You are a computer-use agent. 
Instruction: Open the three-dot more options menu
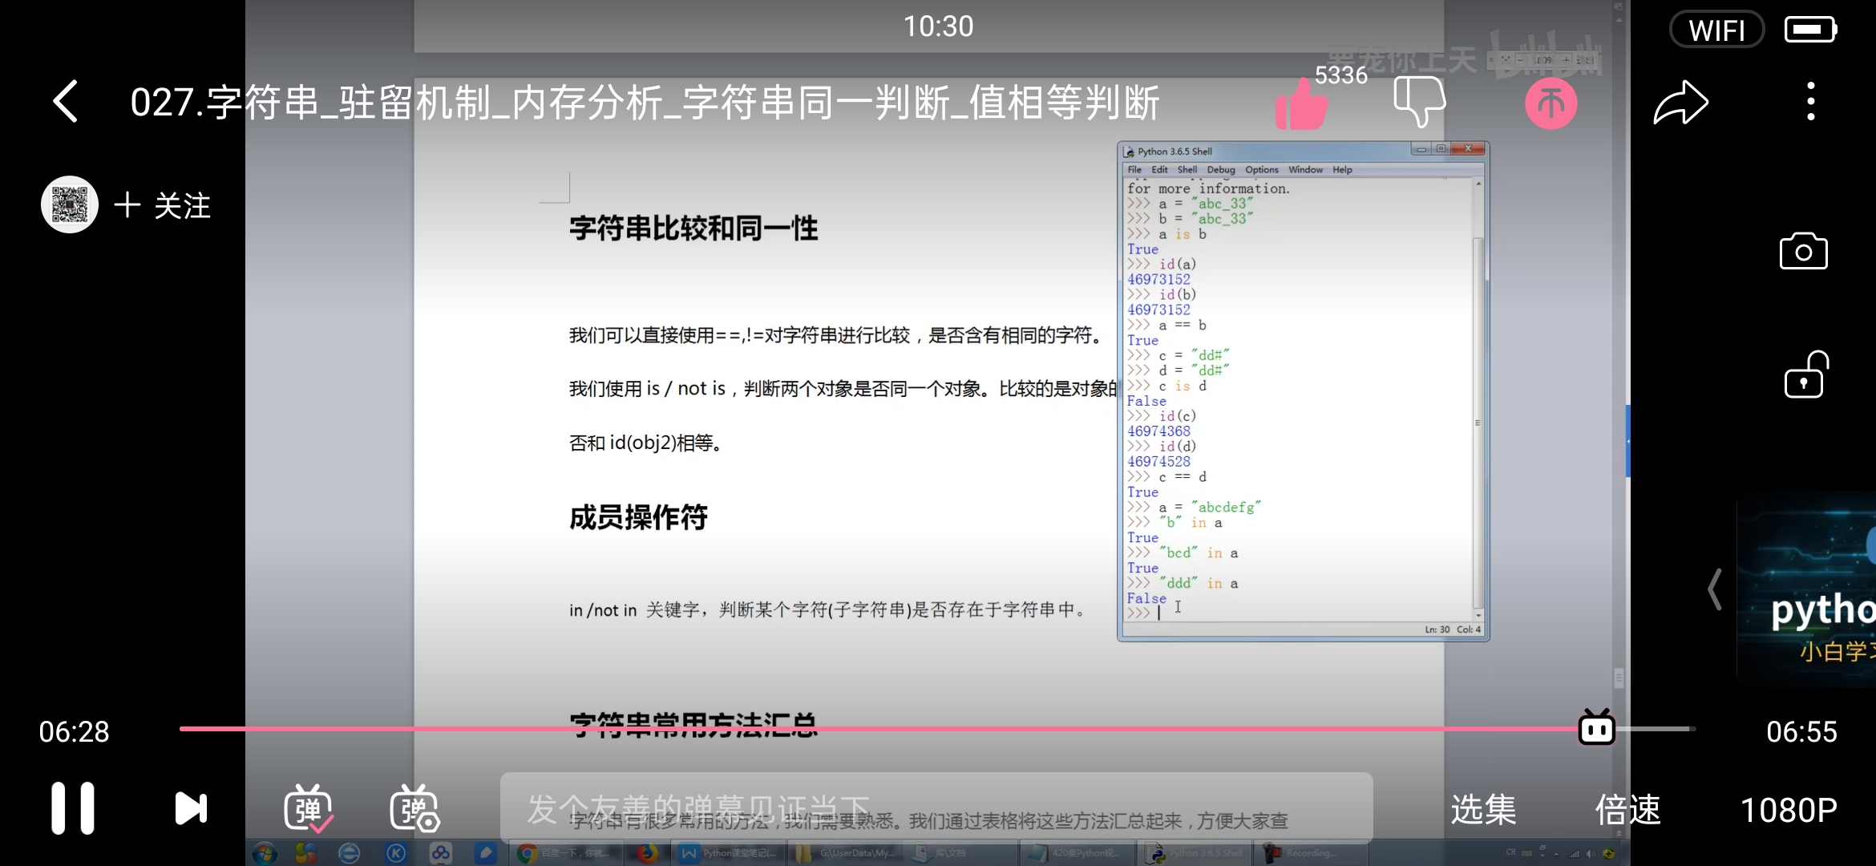tap(1810, 102)
